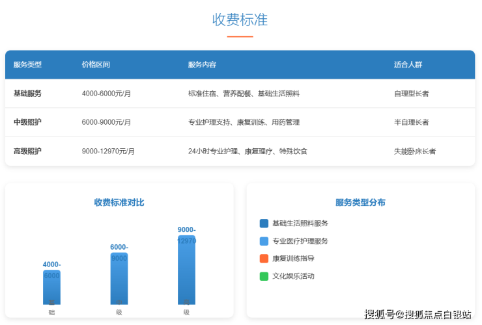The width and height of the screenshot is (482, 325).
Task: Select the 基础服务 row label
Action: 27,94
